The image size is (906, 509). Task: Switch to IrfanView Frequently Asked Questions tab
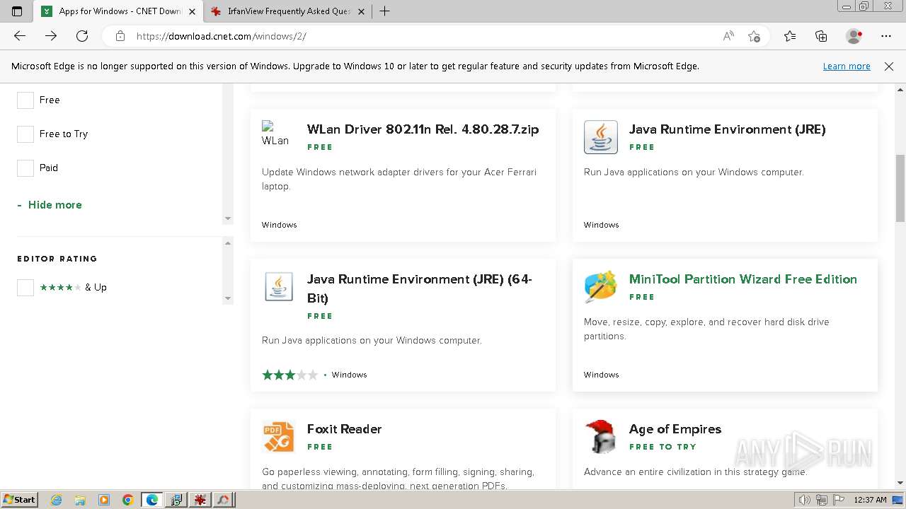(288, 11)
